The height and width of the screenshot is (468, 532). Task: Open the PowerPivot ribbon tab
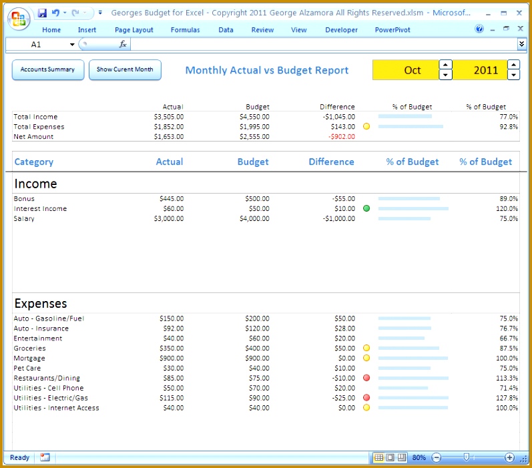coord(392,30)
